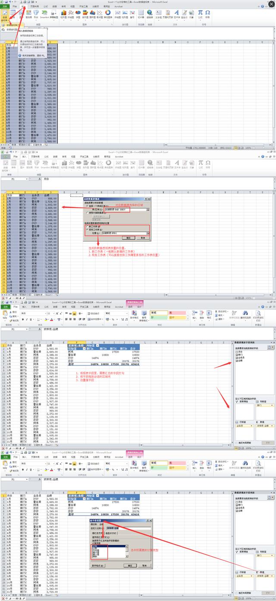Select radio 现有工作表 in Create PivotTable dialog
Screen dimensions: 276x601
click(87, 230)
